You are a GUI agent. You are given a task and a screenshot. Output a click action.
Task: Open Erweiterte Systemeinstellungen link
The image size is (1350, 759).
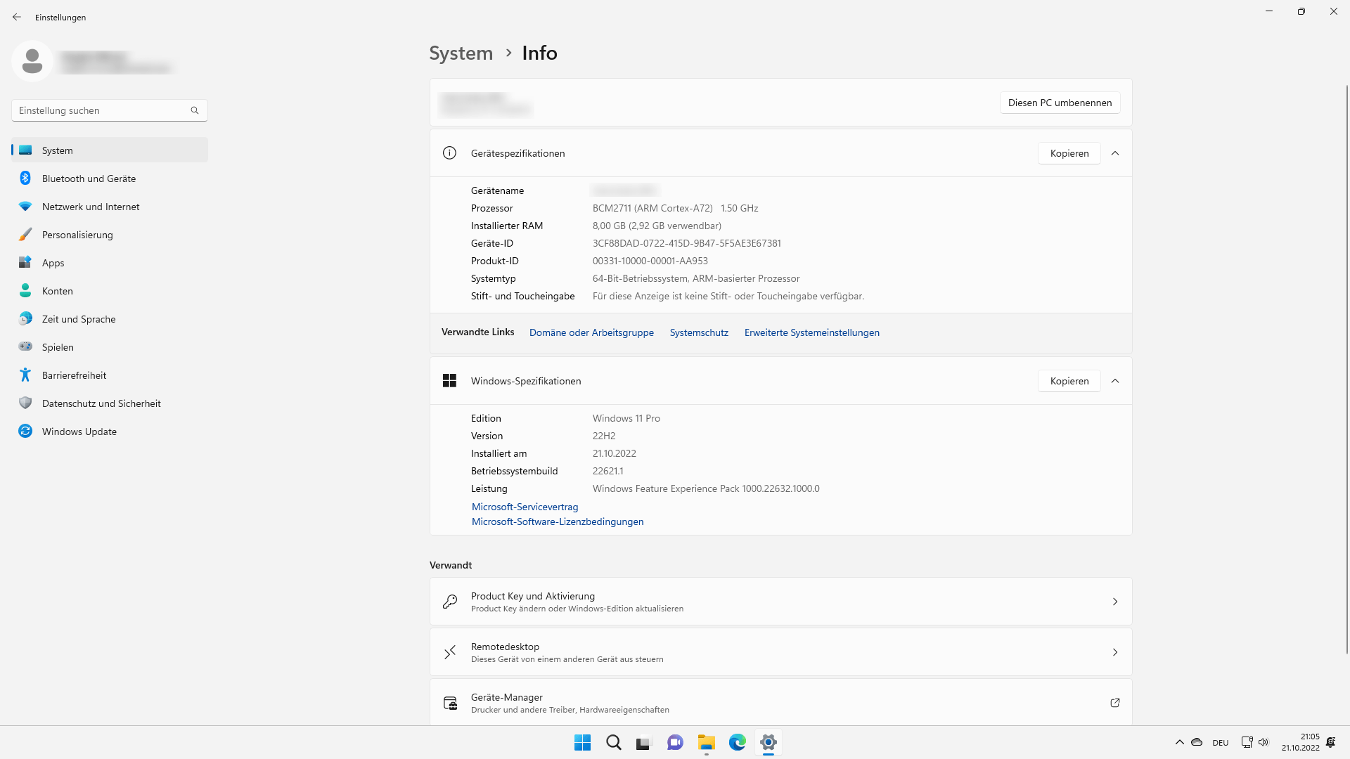pos(811,332)
